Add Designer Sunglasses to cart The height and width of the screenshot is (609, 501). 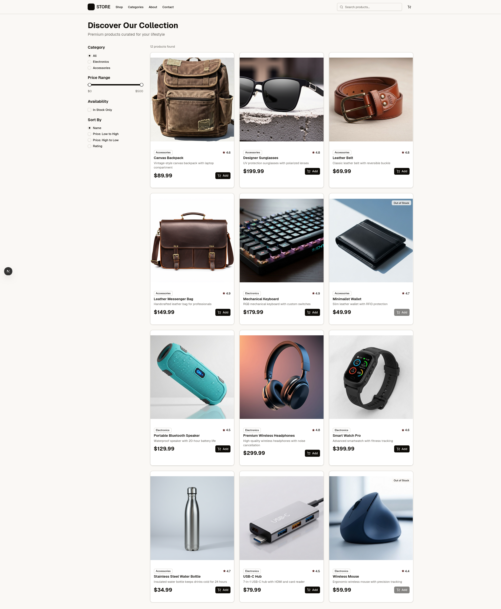click(312, 171)
